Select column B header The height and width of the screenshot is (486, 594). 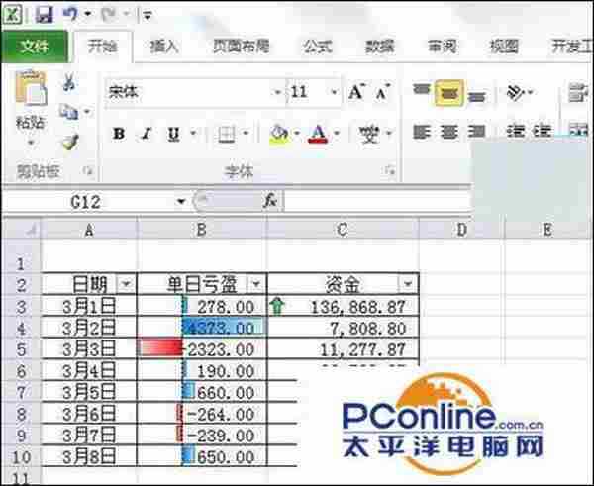[x=202, y=230]
